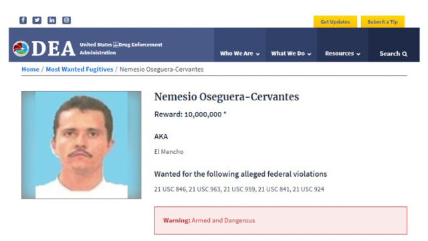Viewport: 428px width, 241px height.
Task: Open the What We Do menu
Action: click(288, 54)
